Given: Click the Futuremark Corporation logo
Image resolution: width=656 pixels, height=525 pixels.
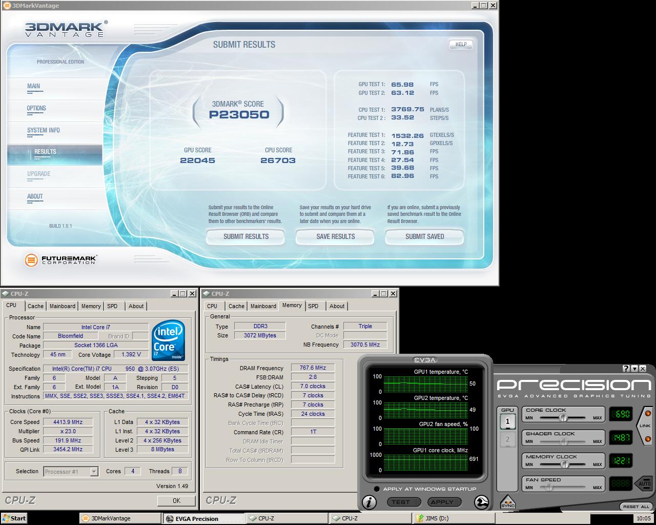Looking at the screenshot, I should (60, 260).
